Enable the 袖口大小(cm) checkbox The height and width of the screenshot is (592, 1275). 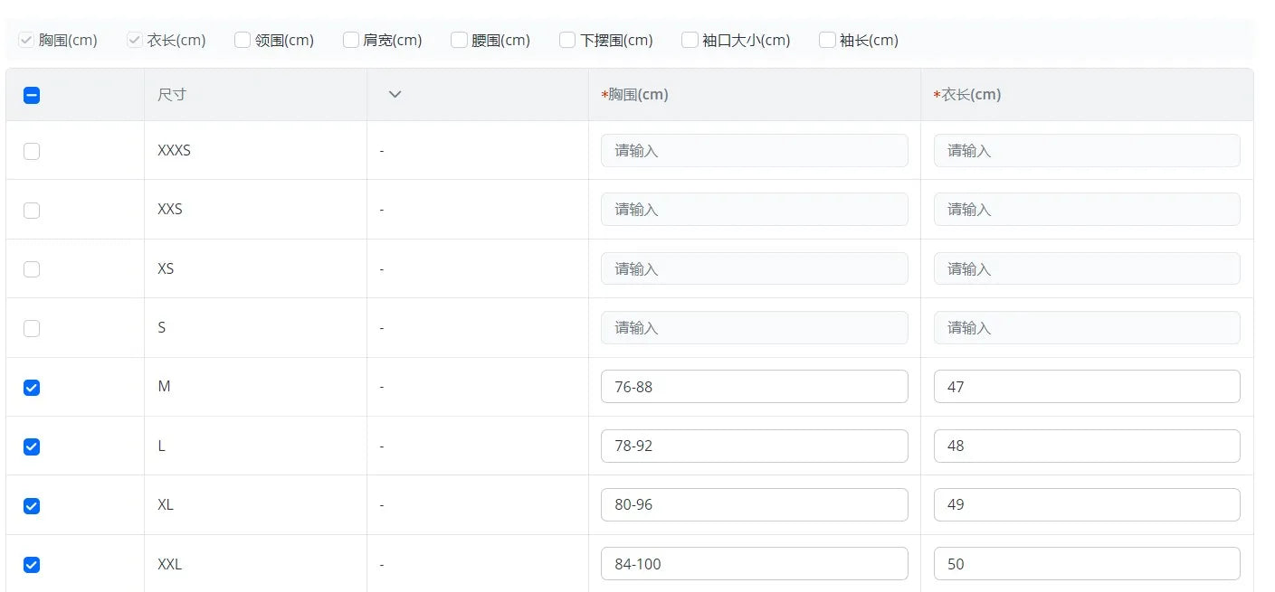tap(690, 40)
